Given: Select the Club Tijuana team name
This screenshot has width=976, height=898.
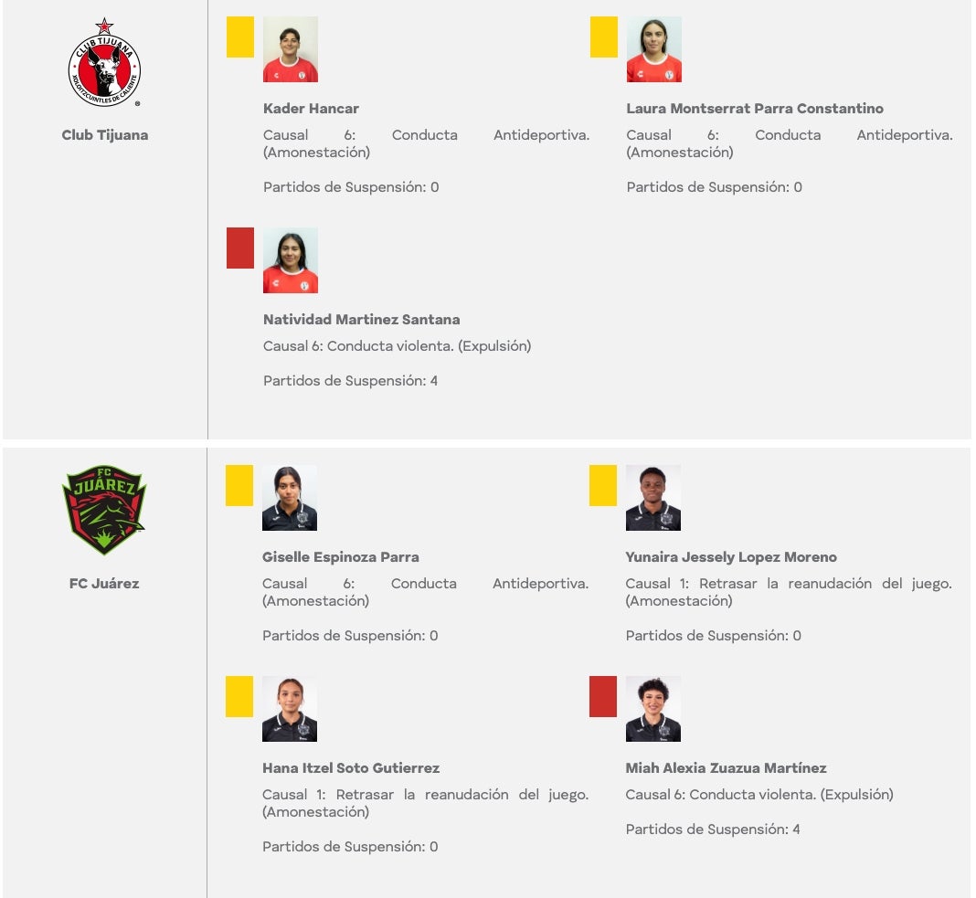Looking at the screenshot, I should (104, 135).
